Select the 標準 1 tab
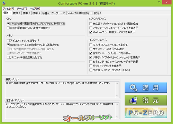This screenshot has width=173, height=124. [x=7, y=13]
